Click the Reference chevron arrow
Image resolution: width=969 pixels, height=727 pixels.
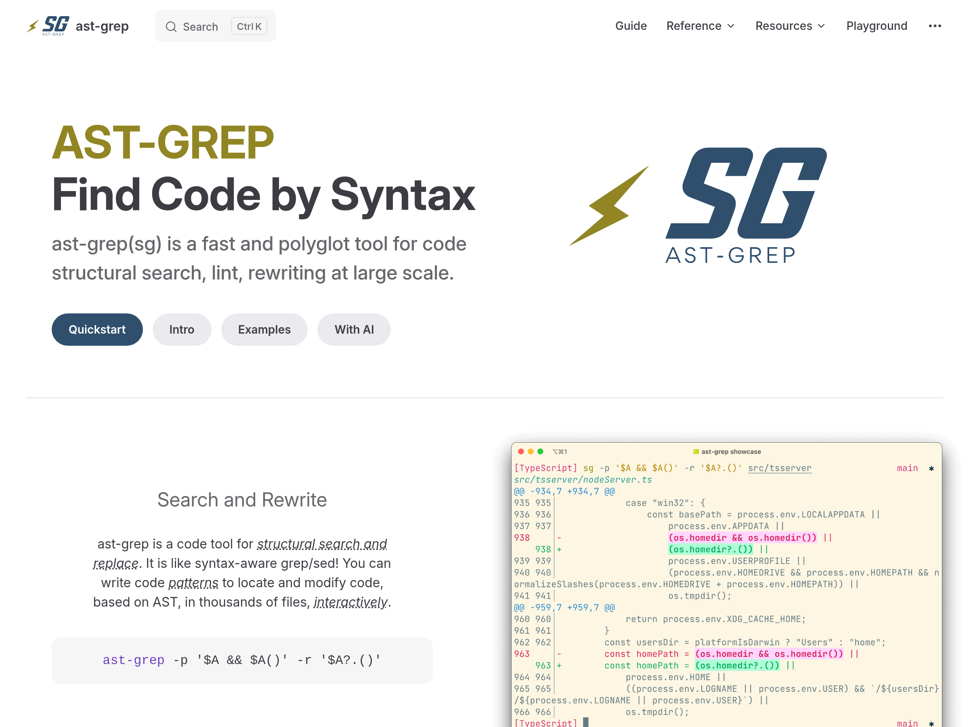tap(731, 26)
